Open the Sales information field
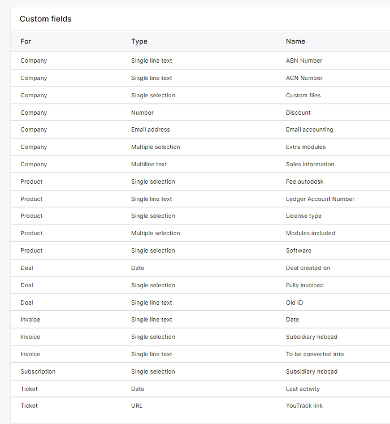 (x=200, y=164)
